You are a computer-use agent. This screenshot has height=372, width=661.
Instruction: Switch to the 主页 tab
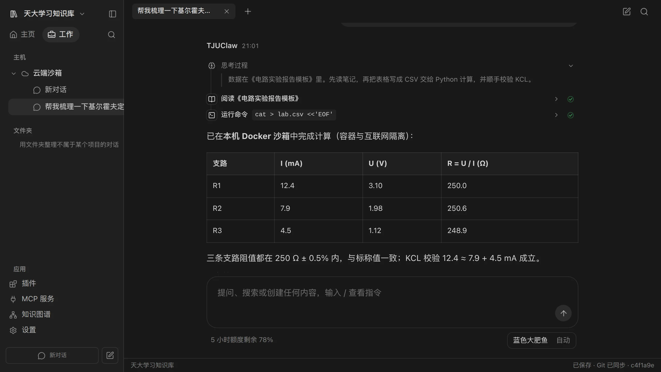point(22,34)
